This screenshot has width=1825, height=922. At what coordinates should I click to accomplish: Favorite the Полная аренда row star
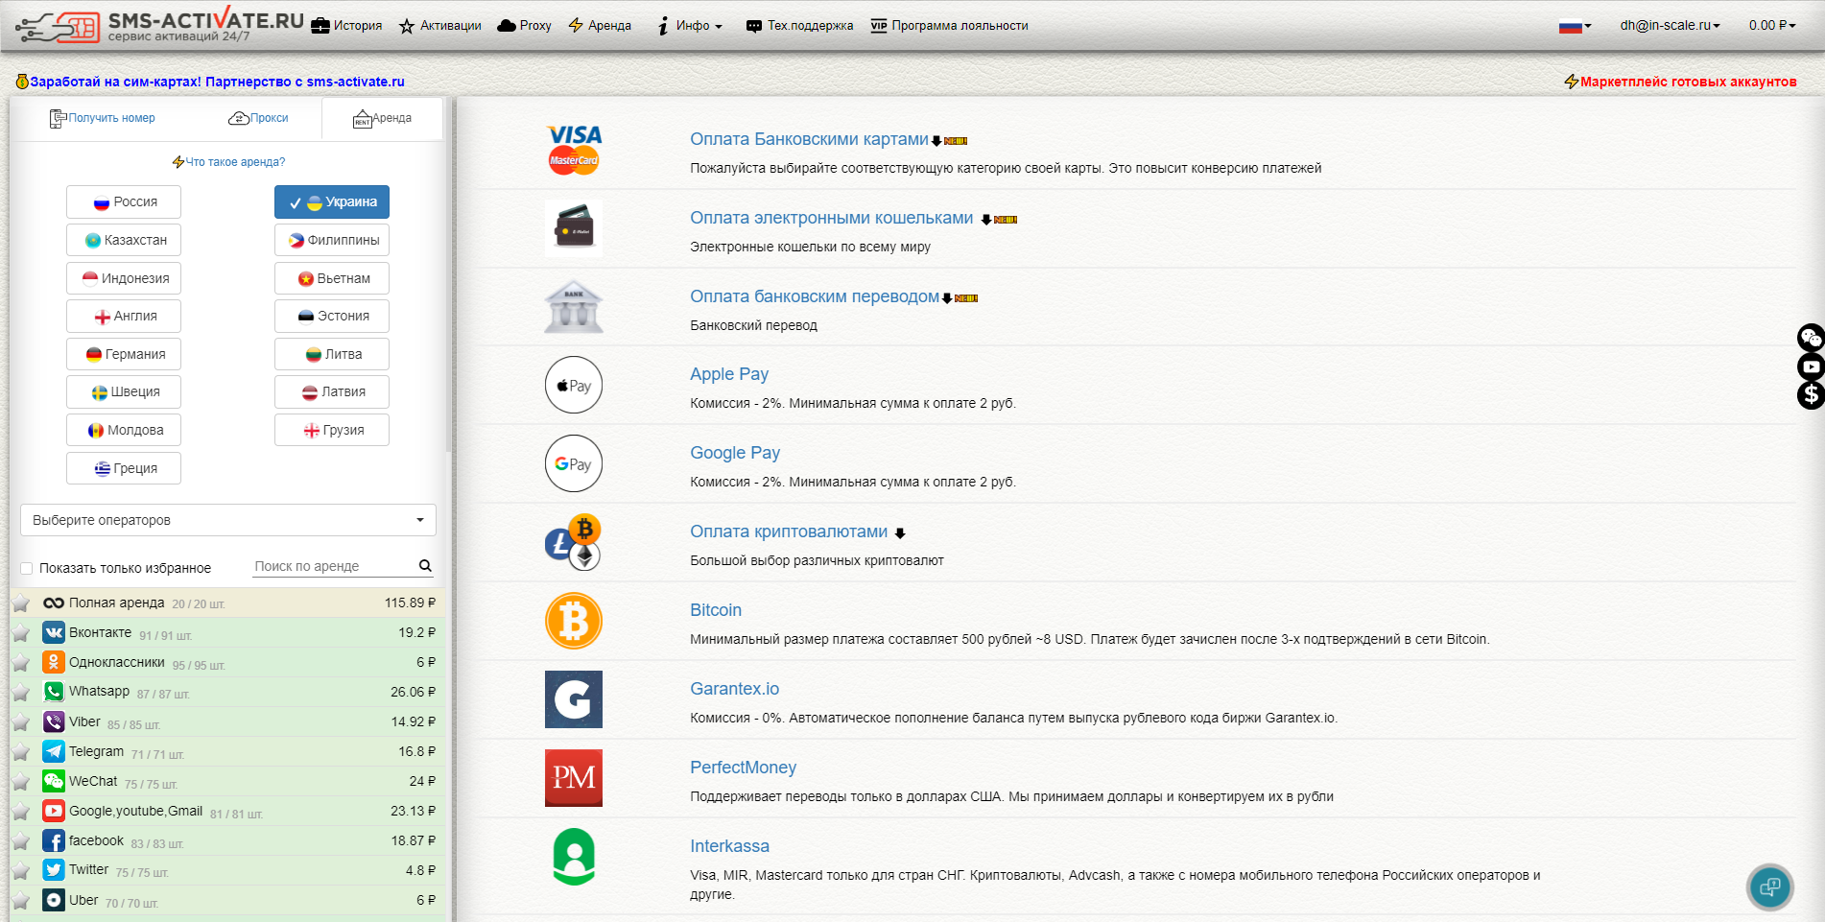pyautogui.click(x=21, y=603)
